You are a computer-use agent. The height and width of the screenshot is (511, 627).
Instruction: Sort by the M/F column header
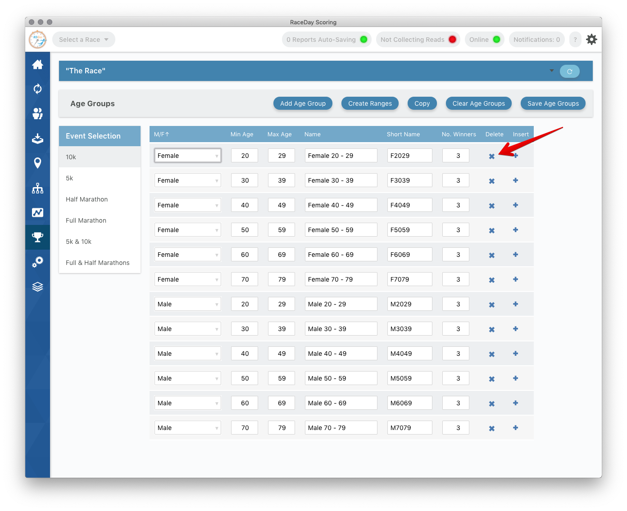click(x=162, y=134)
